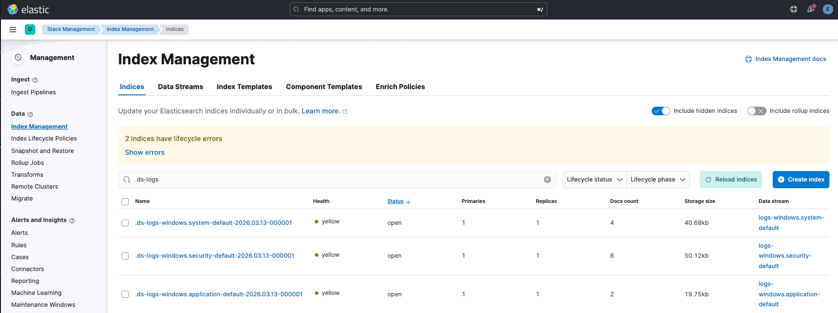The height and width of the screenshot is (313, 838).
Task: Open Remote Clusters in sidebar
Action: (x=34, y=187)
